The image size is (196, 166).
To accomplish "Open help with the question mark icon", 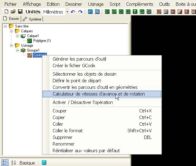I will click(x=44, y=162).
